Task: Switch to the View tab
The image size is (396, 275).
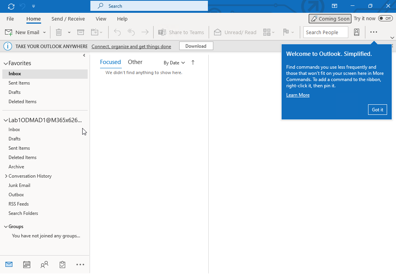Action: point(101,19)
